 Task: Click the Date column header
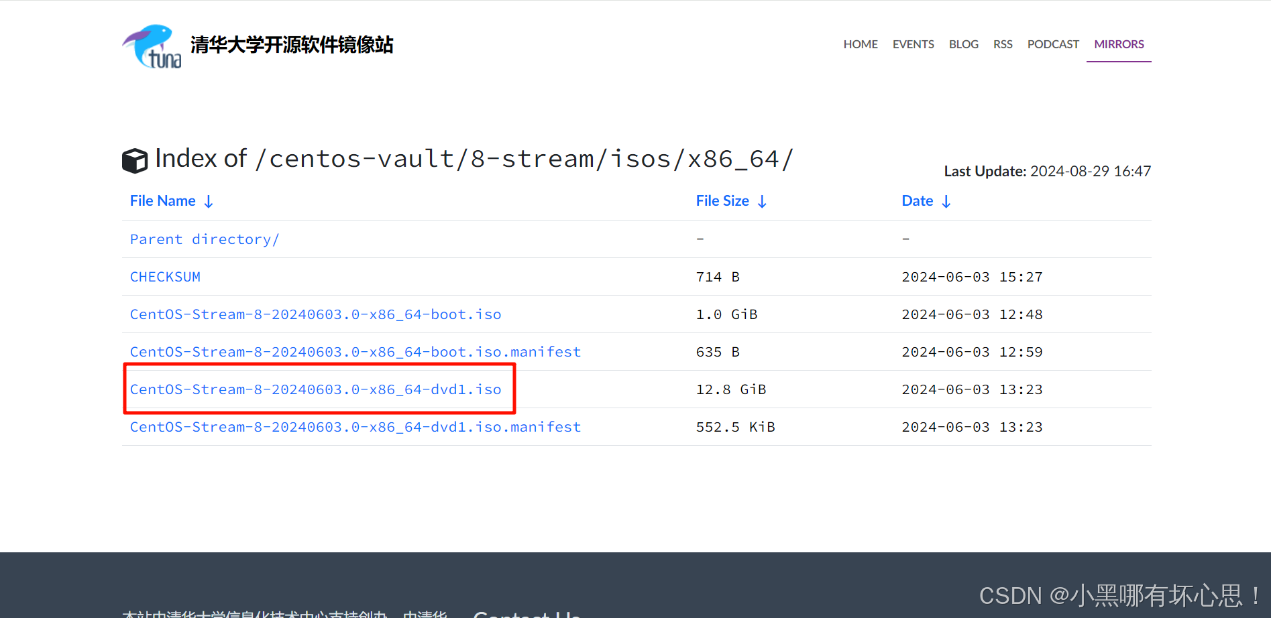coord(918,201)
